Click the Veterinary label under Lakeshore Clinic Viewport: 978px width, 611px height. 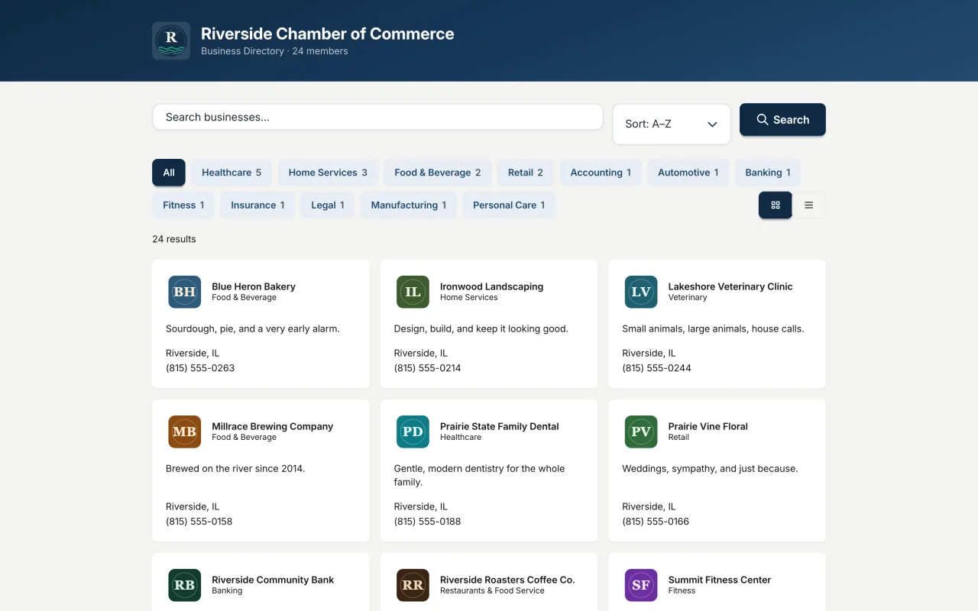688,298
